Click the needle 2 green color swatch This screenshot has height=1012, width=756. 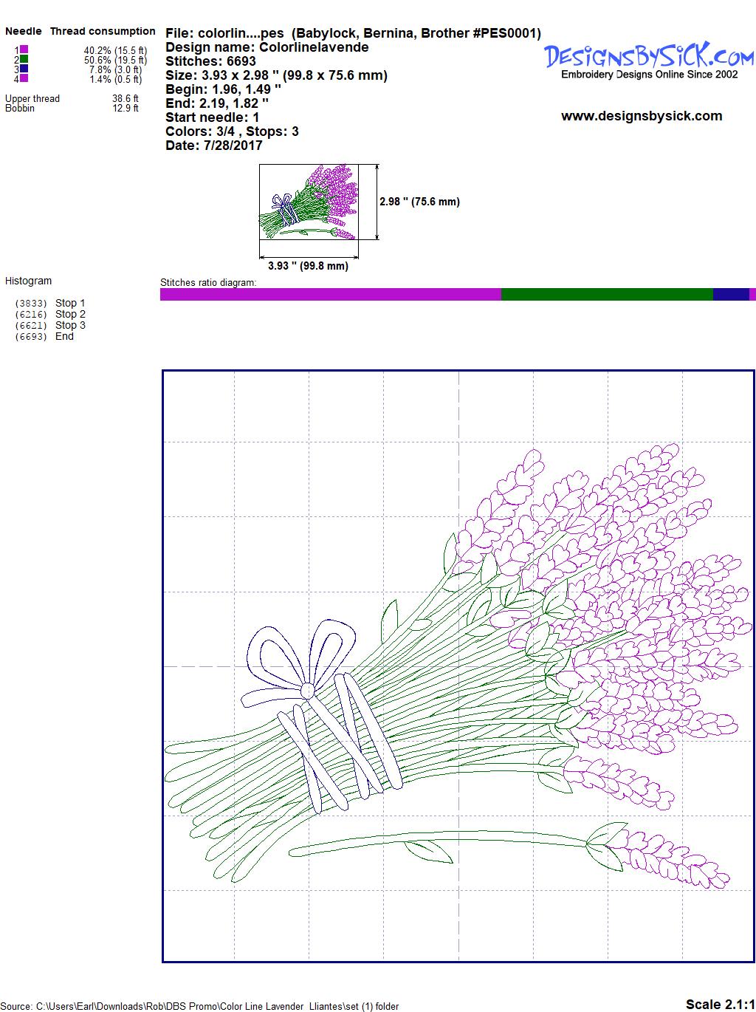tap(24, 59)
